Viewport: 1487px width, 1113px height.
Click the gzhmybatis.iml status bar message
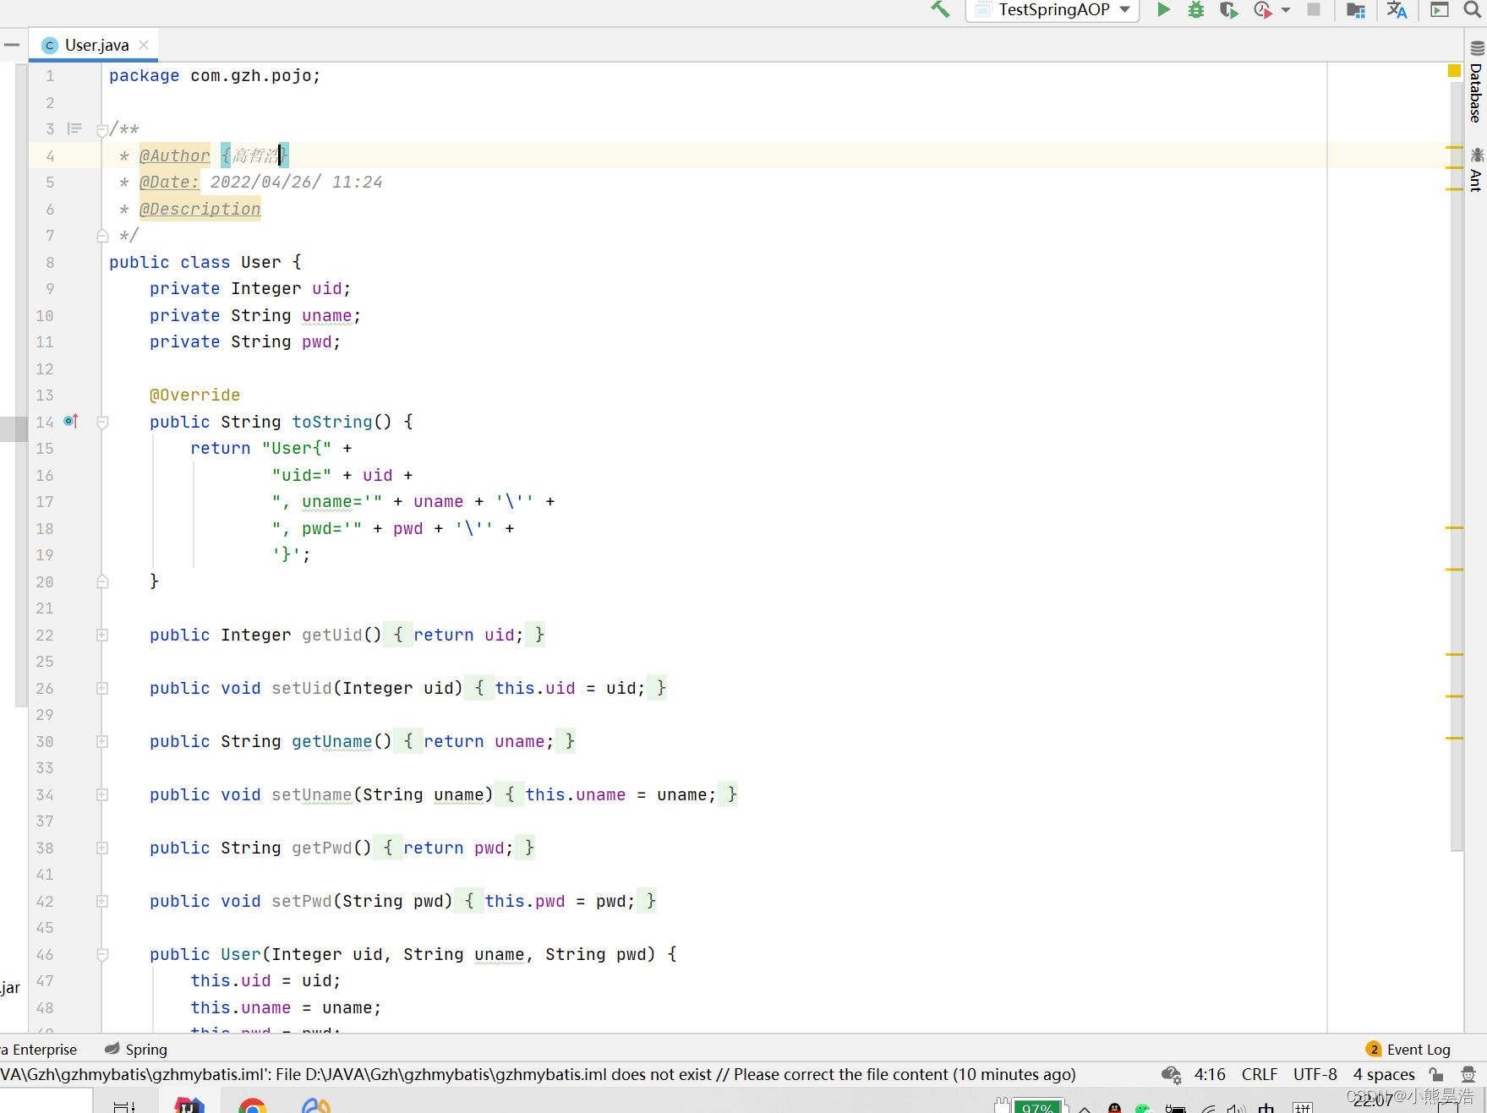click(x=538, y=1074)
